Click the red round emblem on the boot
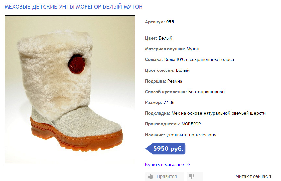Viewport: 281px width, 181px height. click(76, 64)
